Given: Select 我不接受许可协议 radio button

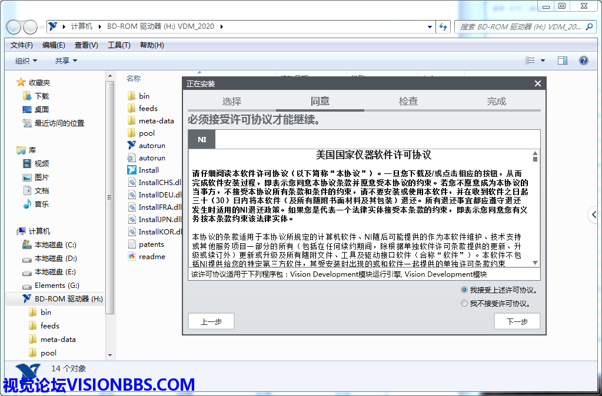Looking at the screenshot, I should tap(465, 304).
